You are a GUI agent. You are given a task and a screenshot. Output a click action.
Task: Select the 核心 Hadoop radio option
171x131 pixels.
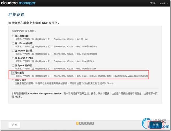tap(13, 36)
